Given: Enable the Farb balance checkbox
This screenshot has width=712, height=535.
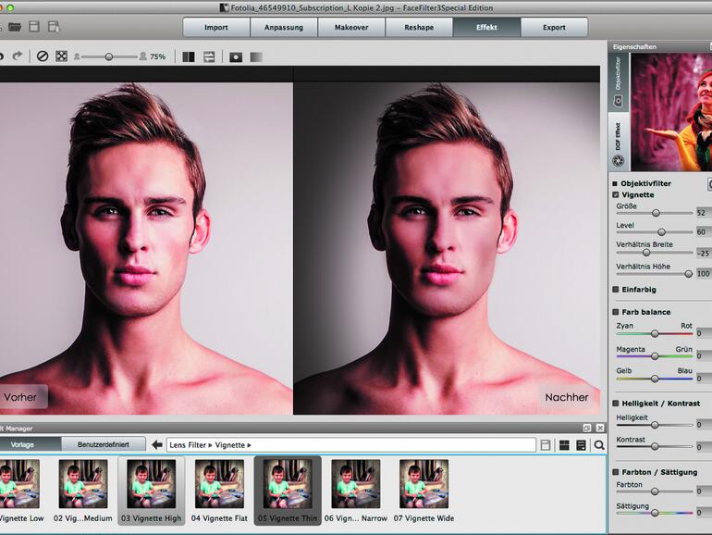Looking at the screenshot, I should [x=617, y=312].
